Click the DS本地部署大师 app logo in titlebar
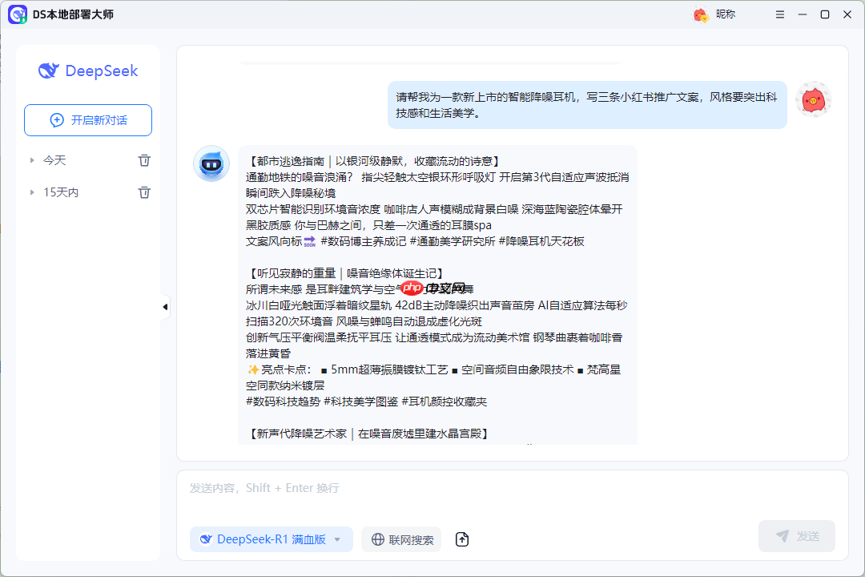865x577 pixels. pos(18,14)
